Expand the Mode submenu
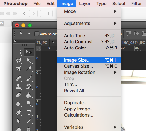This screenshot has width=146, height=131. click(89, 11)
